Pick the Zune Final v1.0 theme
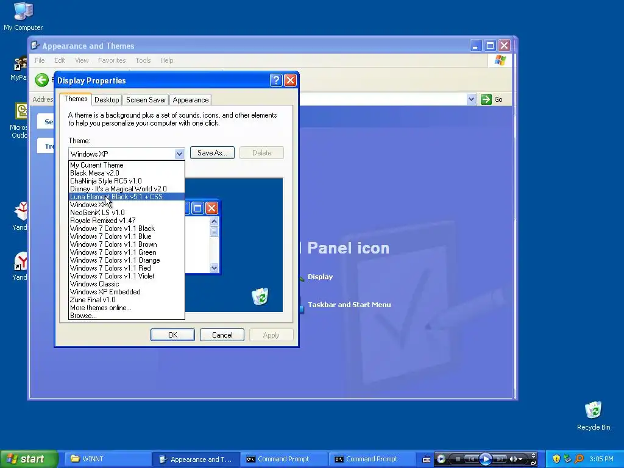 (127, 300)
